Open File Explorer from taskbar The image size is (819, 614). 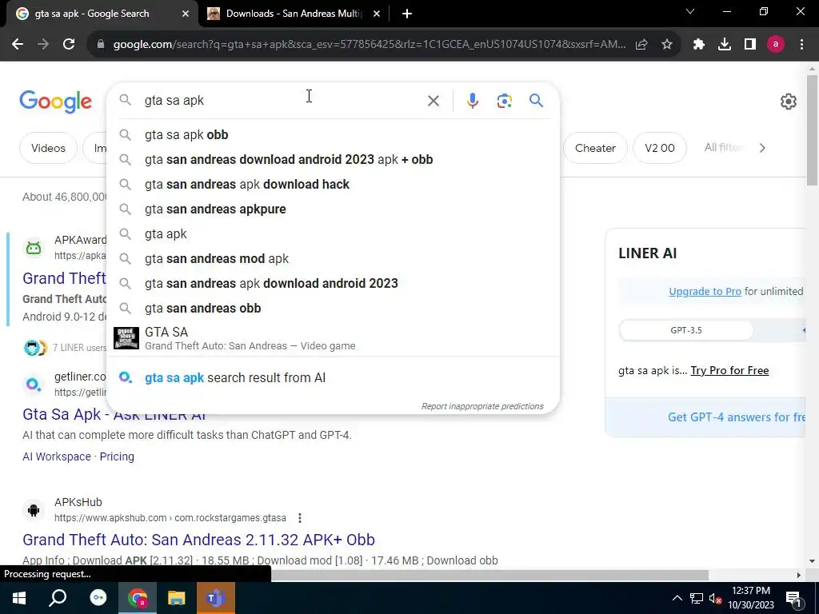(177, 598)
